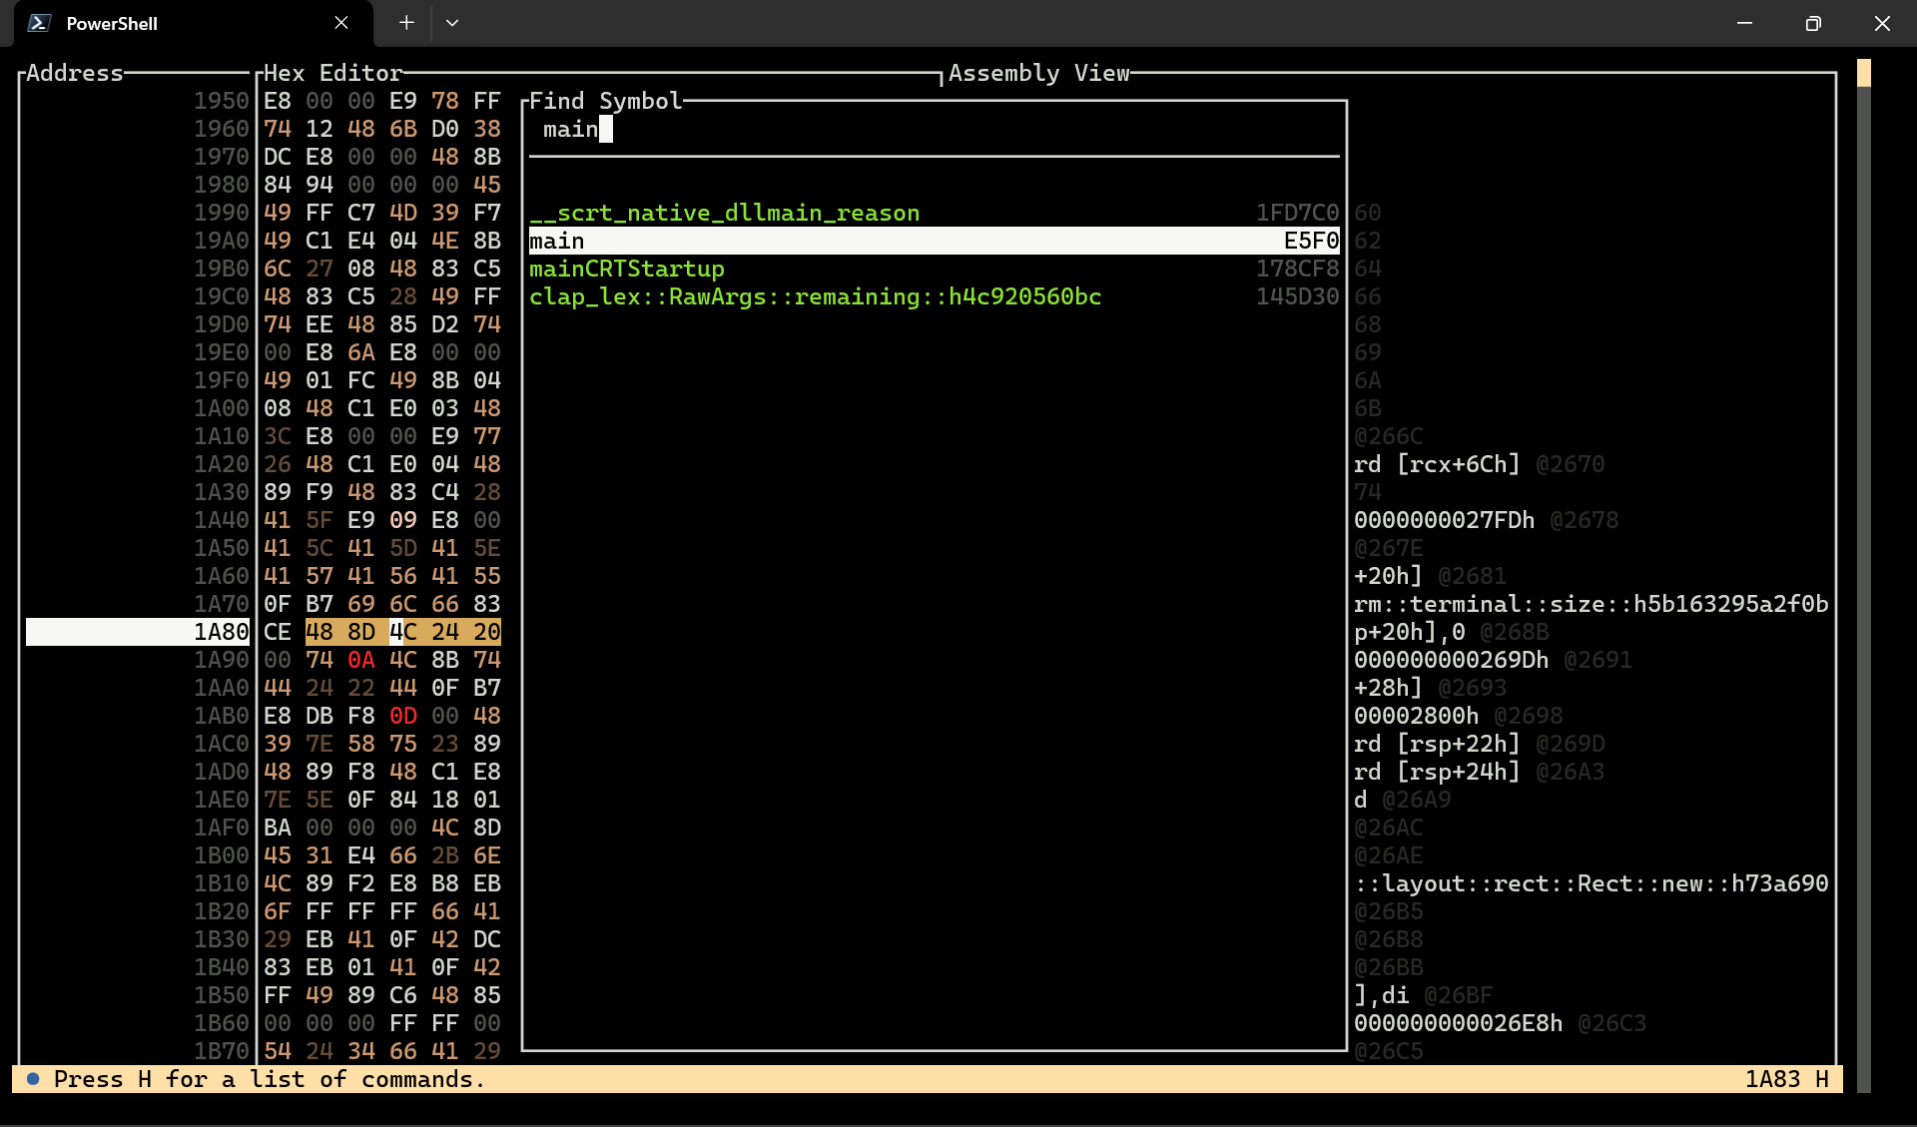Click the terminal::size assembly line
This screenshot has width=1917, height=1127.
[1591, 604]
